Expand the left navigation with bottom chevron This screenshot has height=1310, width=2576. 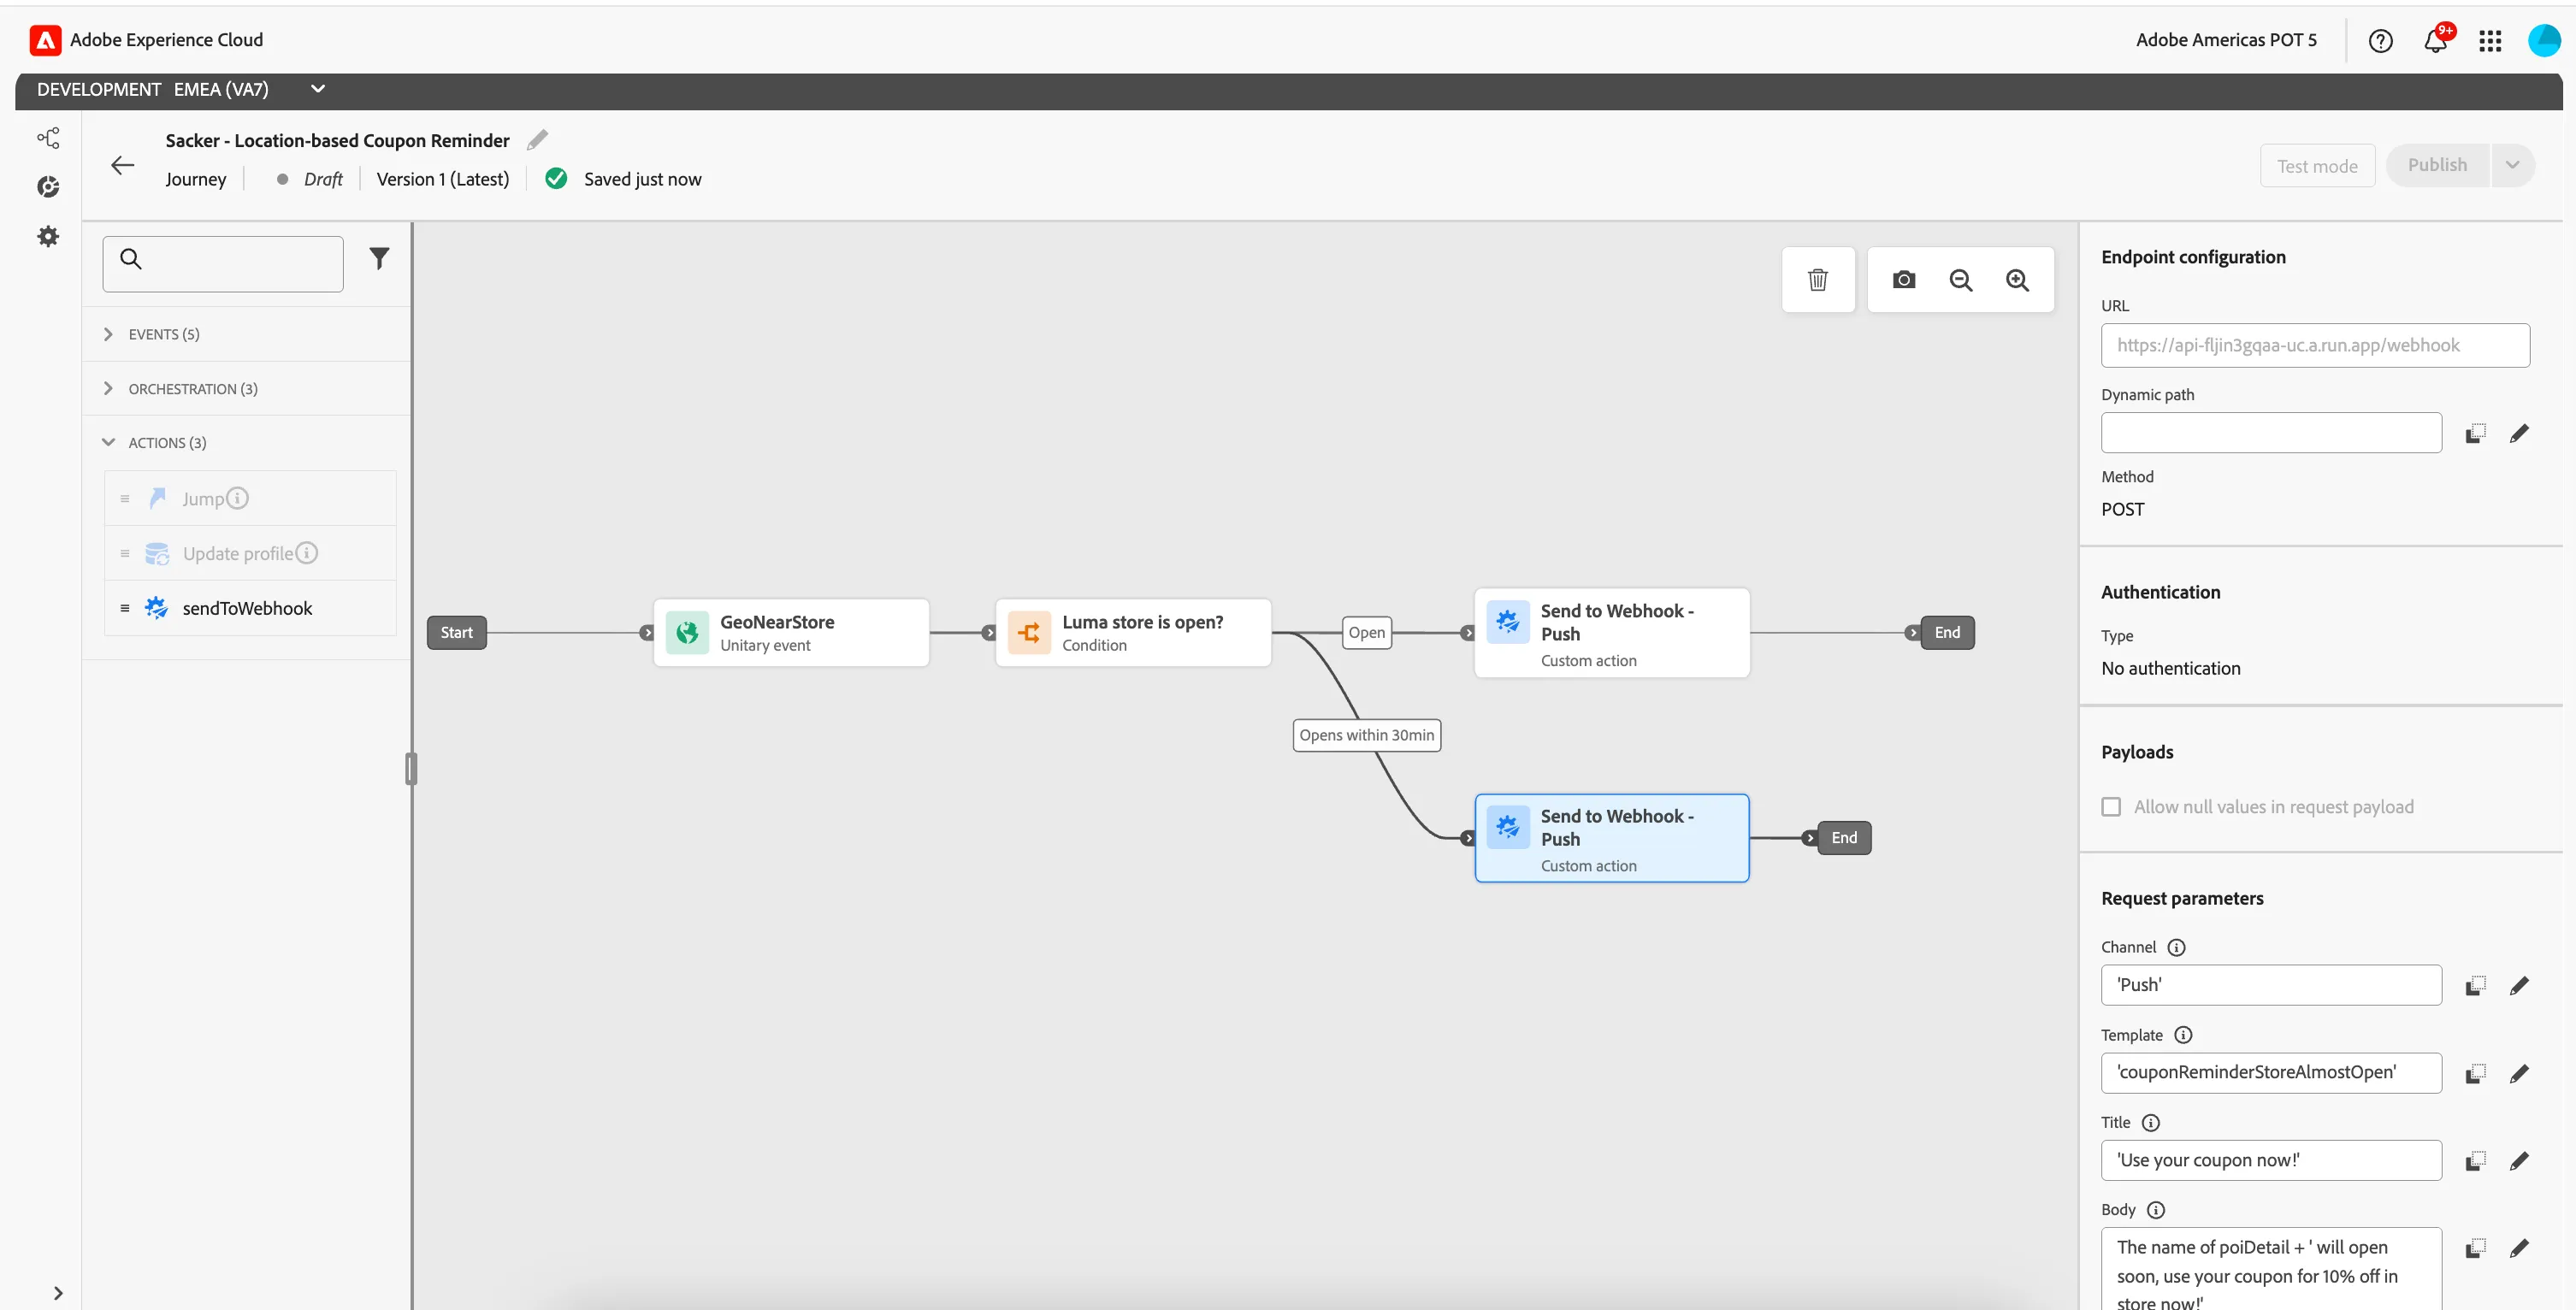coord(58,1292)
